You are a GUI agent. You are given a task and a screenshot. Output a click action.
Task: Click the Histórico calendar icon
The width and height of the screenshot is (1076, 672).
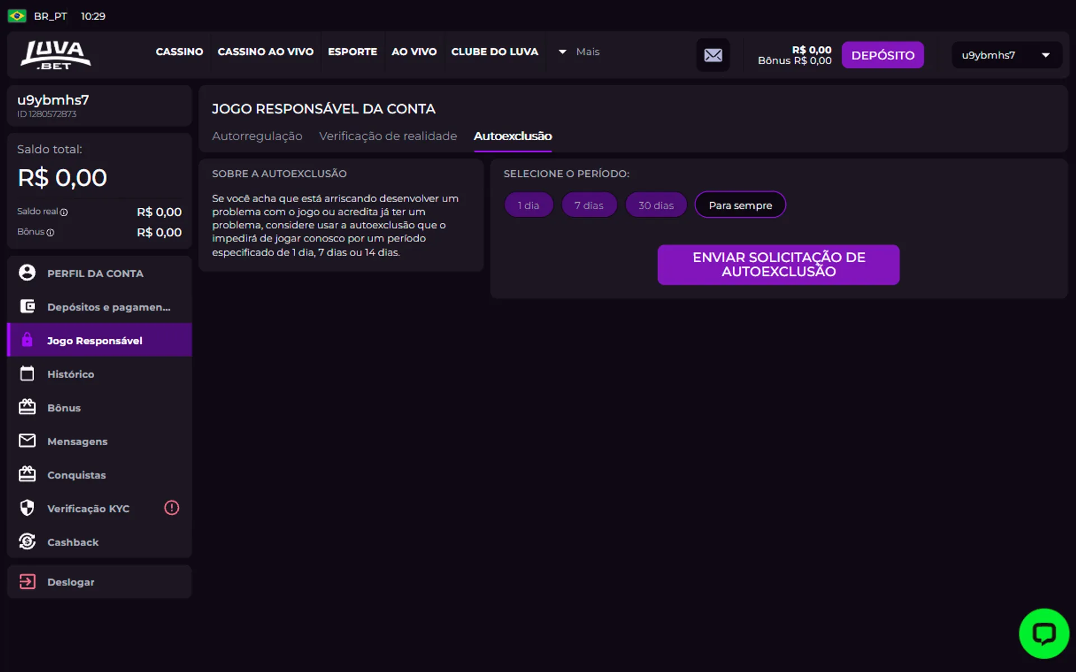27,374
